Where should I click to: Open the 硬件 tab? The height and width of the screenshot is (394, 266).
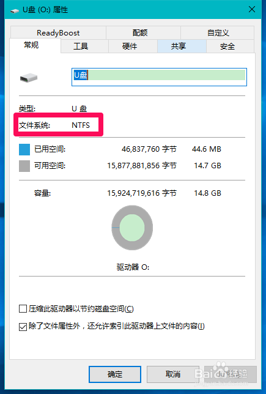[130, 46]
